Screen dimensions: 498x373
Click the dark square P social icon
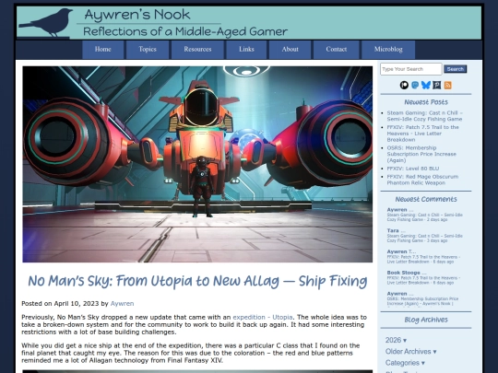click(x=437, y=85)
